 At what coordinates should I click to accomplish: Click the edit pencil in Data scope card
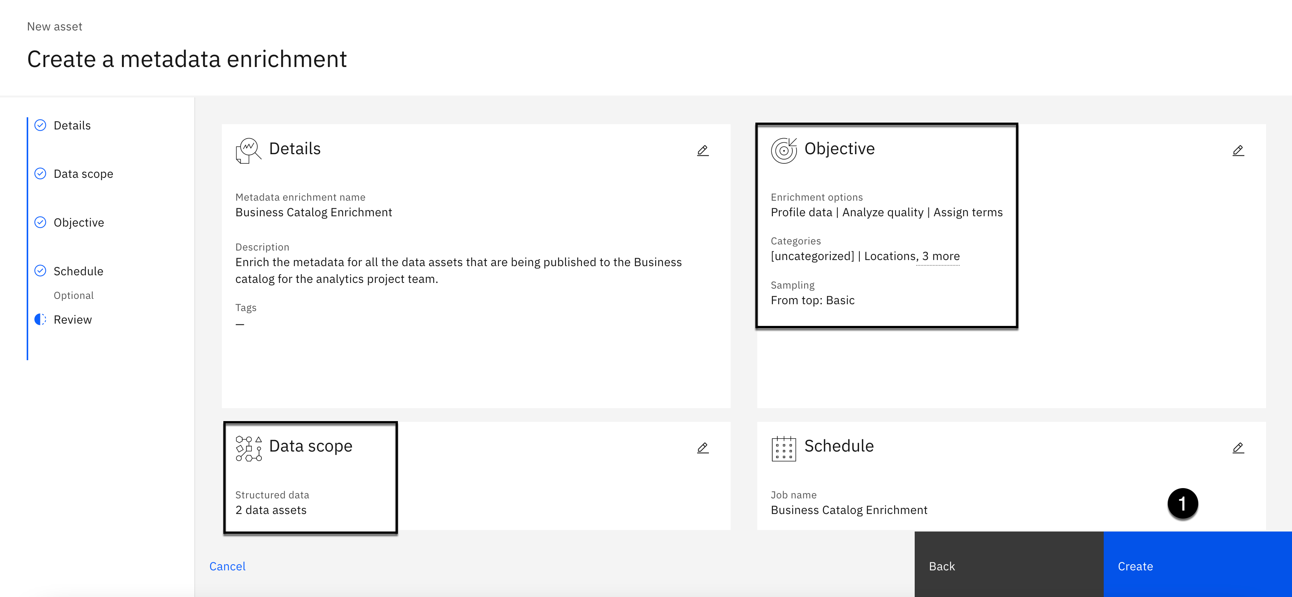703,448
